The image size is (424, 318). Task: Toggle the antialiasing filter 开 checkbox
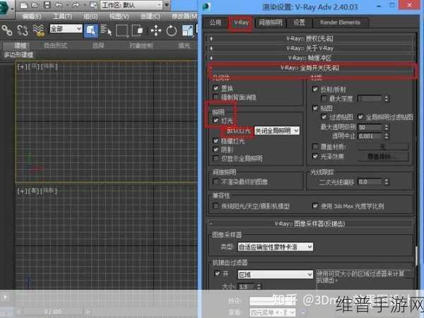(217, 274)
